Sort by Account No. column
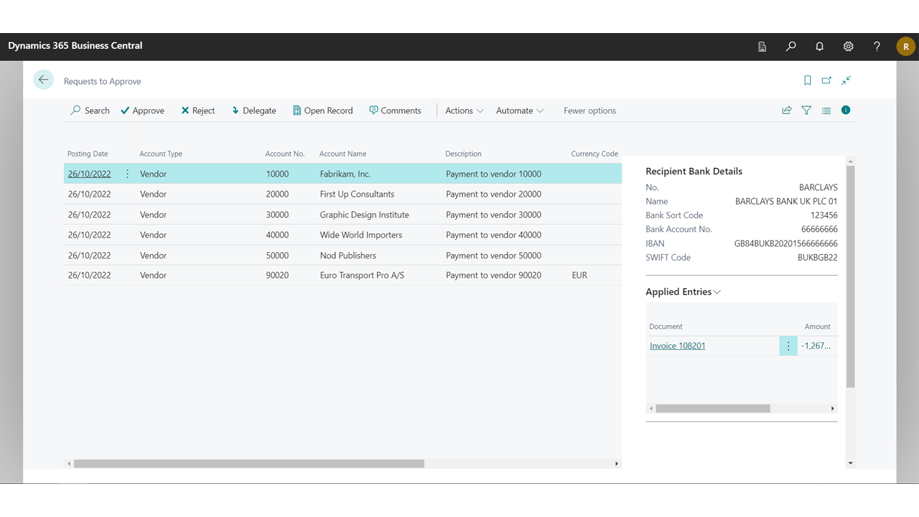This screenshot has width=919, height=517. 285,154
